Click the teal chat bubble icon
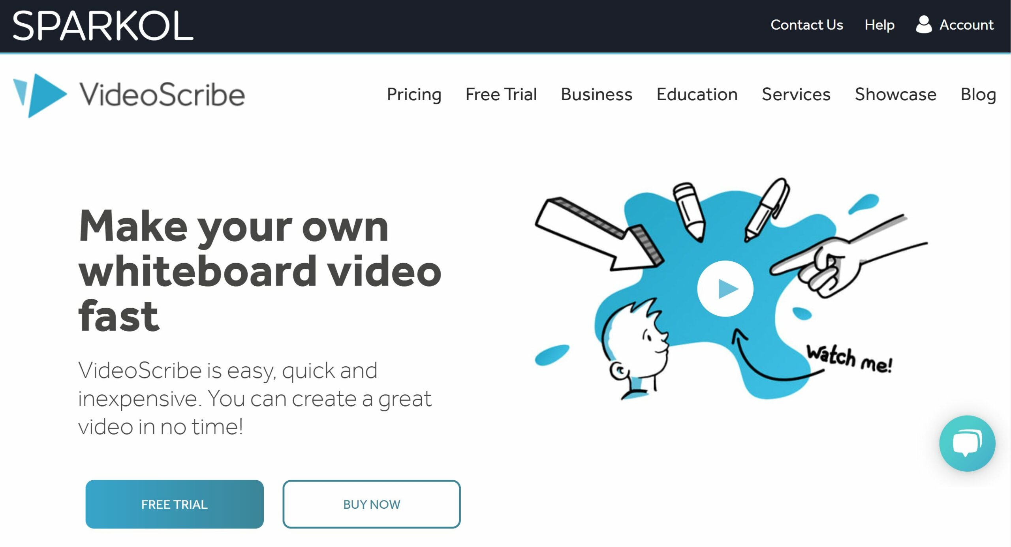The height and width of the screenshot is (547, 1011). (x=965, y=443)
